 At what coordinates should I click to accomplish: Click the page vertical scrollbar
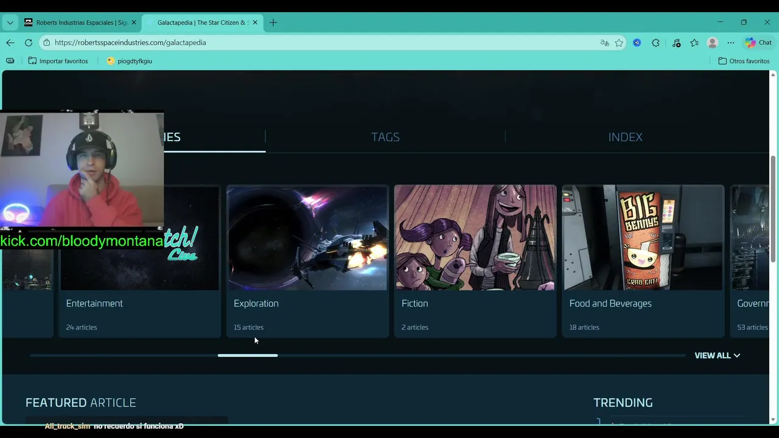pos(774,209)
